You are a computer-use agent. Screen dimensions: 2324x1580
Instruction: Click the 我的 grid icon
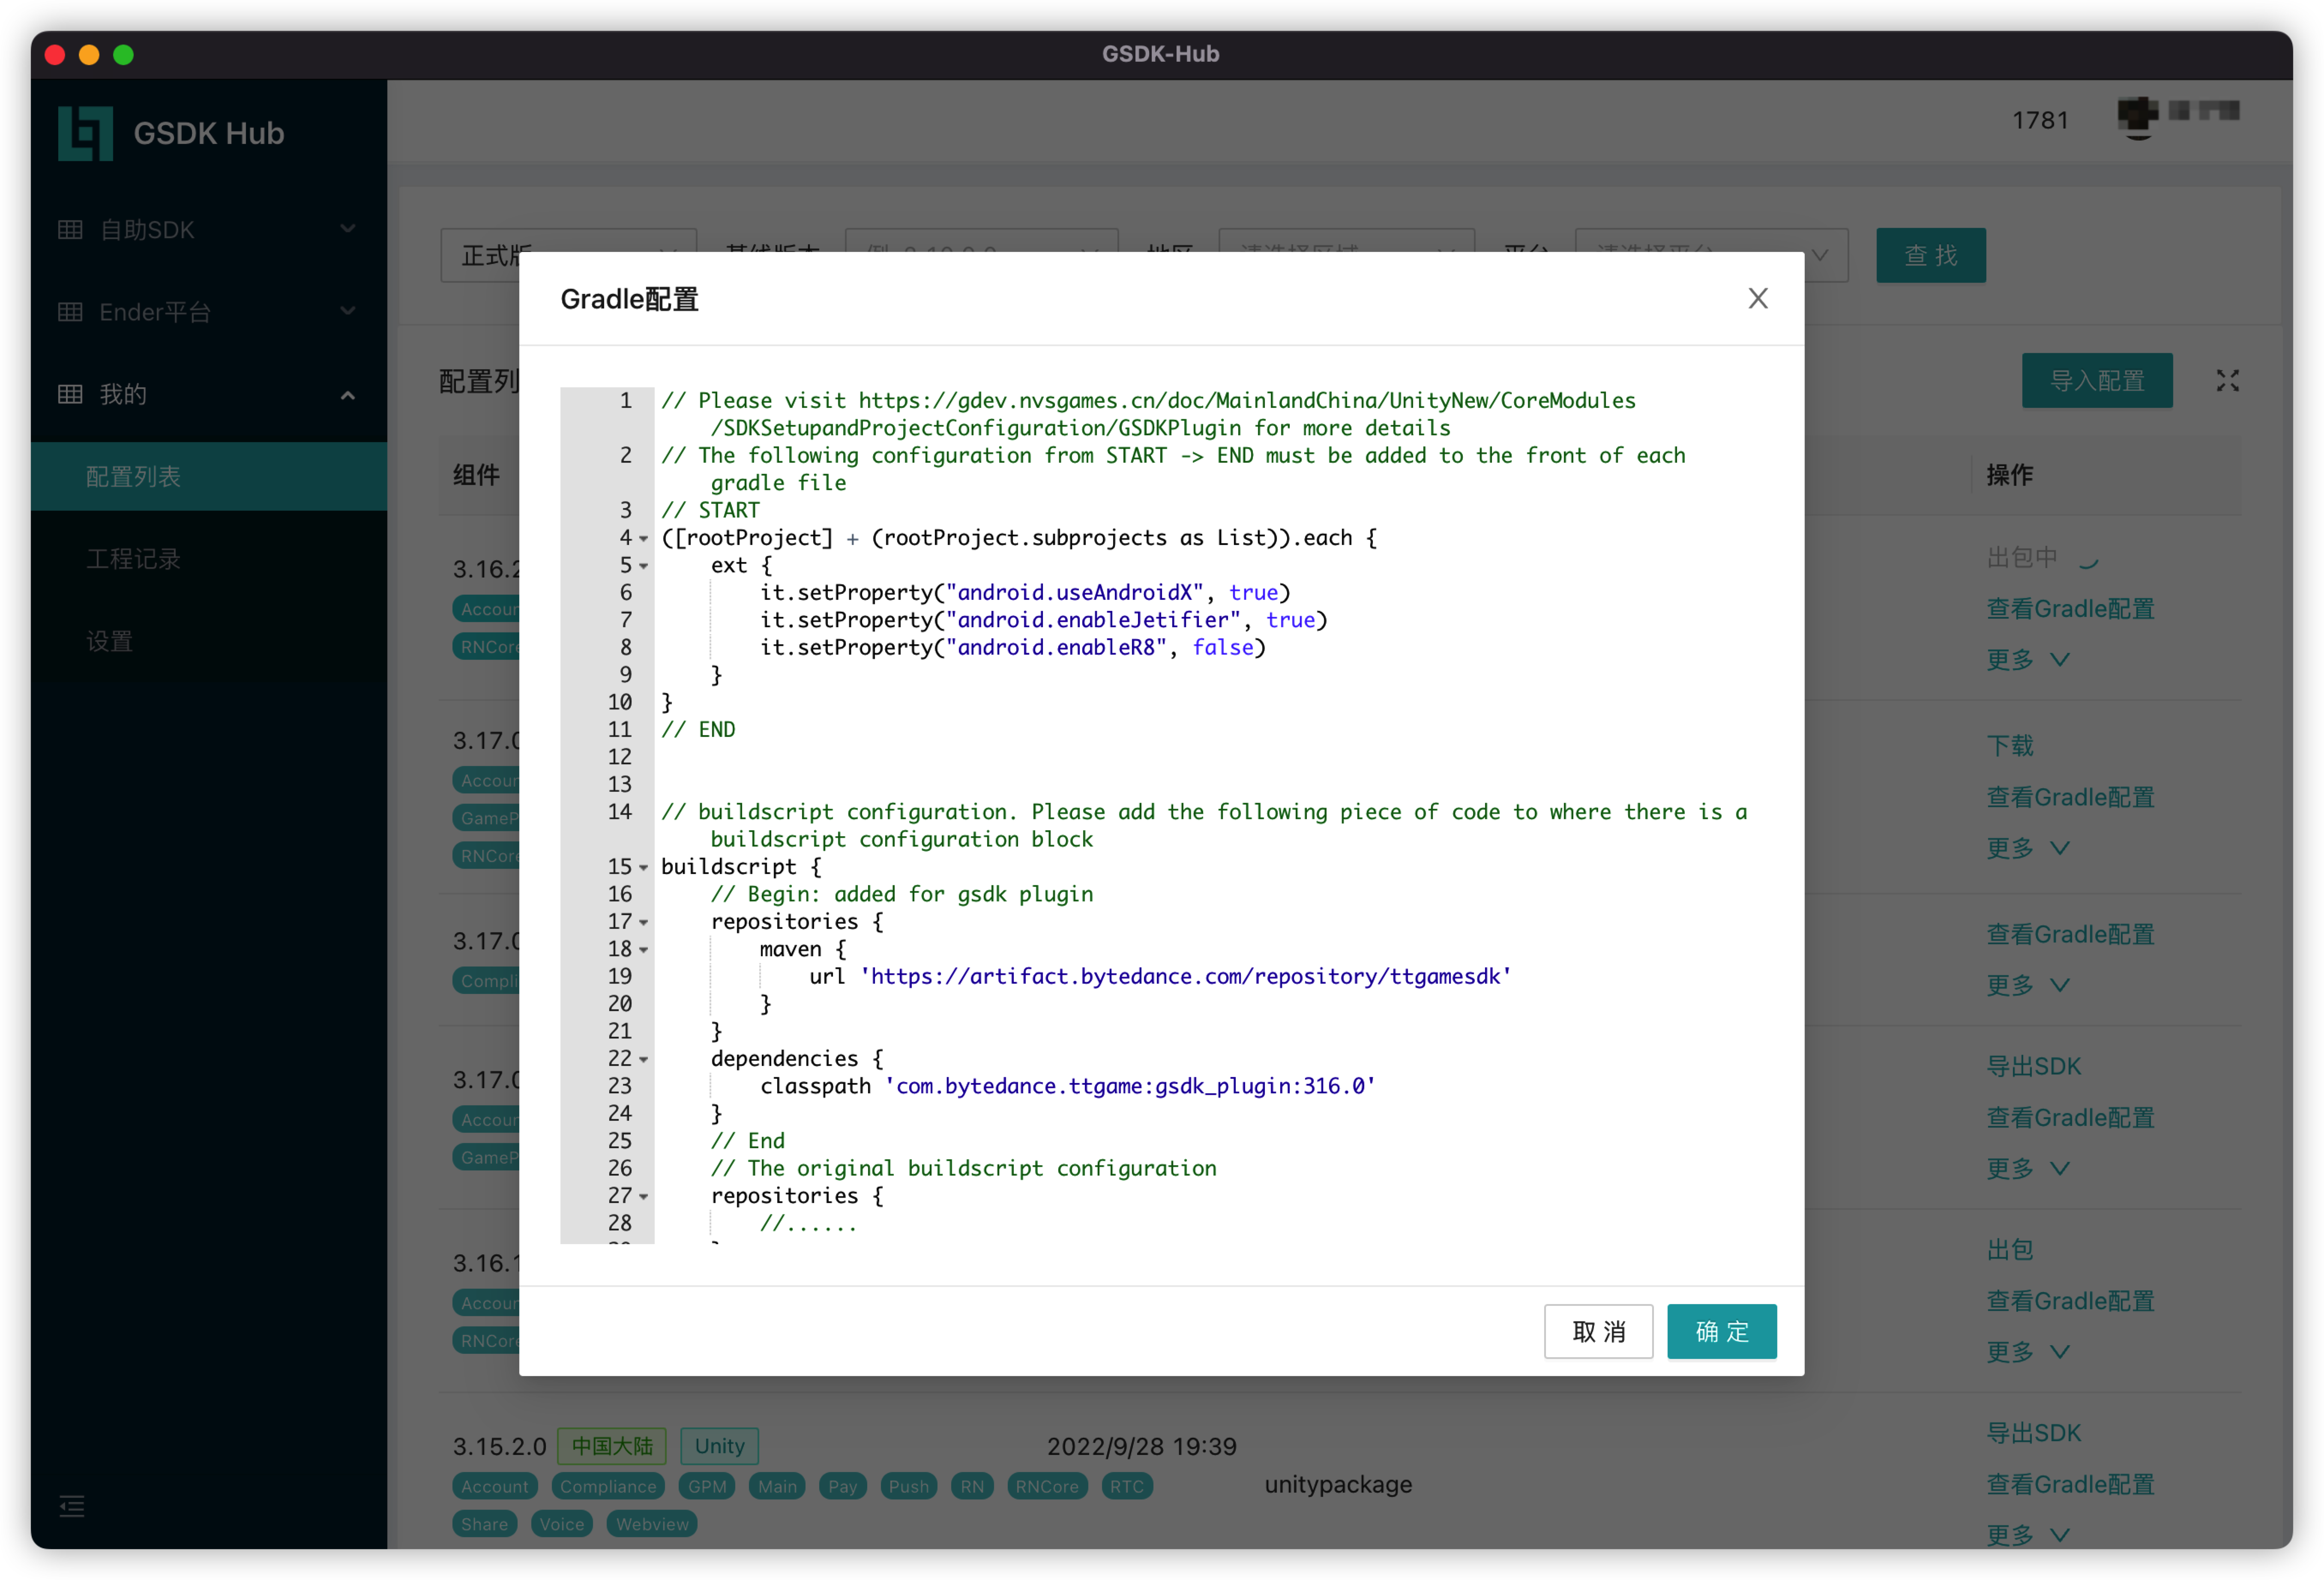pos(70,394)
